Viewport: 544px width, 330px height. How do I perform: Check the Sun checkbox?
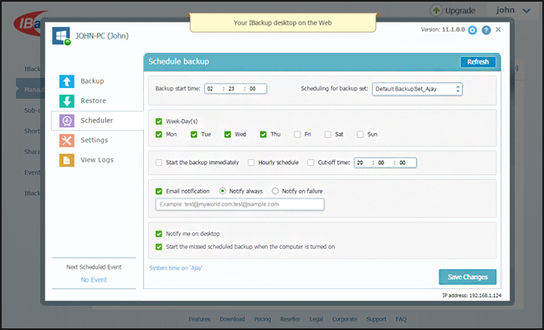360,135
